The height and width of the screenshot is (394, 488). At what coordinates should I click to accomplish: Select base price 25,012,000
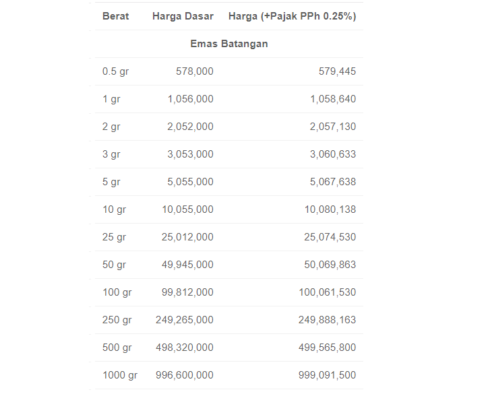[187, 237]
